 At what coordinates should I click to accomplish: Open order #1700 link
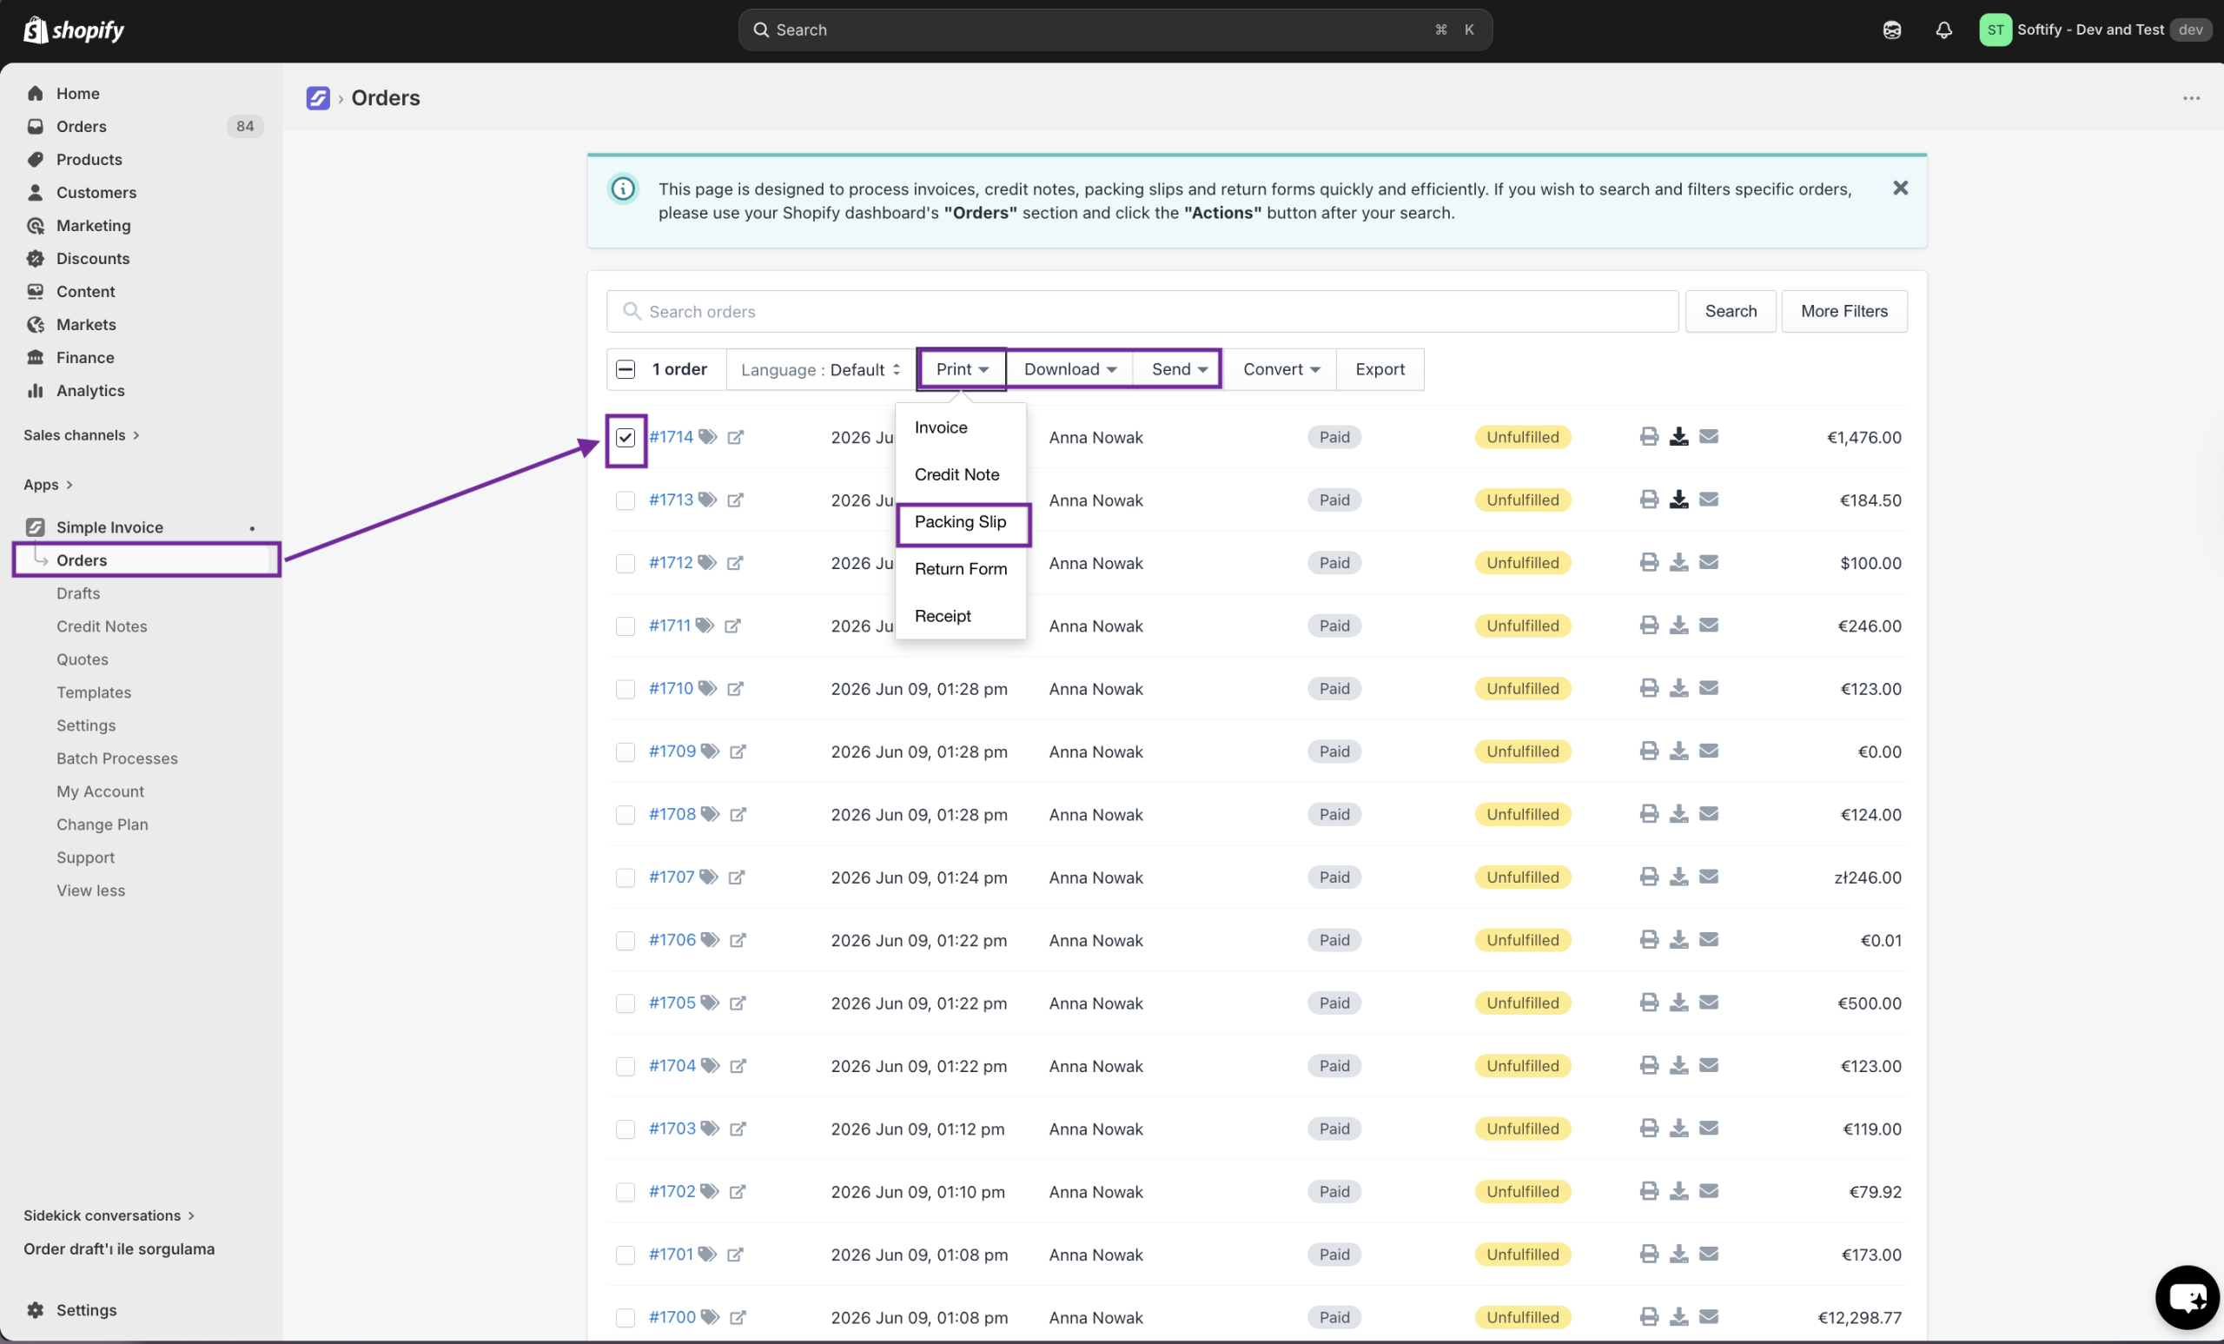click(672, 1317)
